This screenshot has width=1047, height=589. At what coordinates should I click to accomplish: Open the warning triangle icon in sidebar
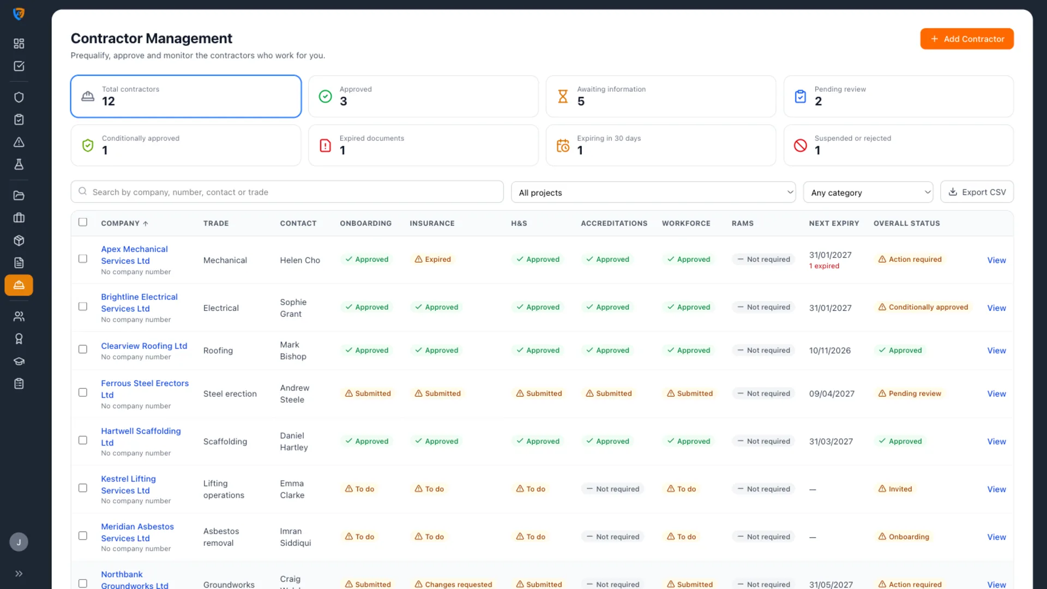(19, 142)
